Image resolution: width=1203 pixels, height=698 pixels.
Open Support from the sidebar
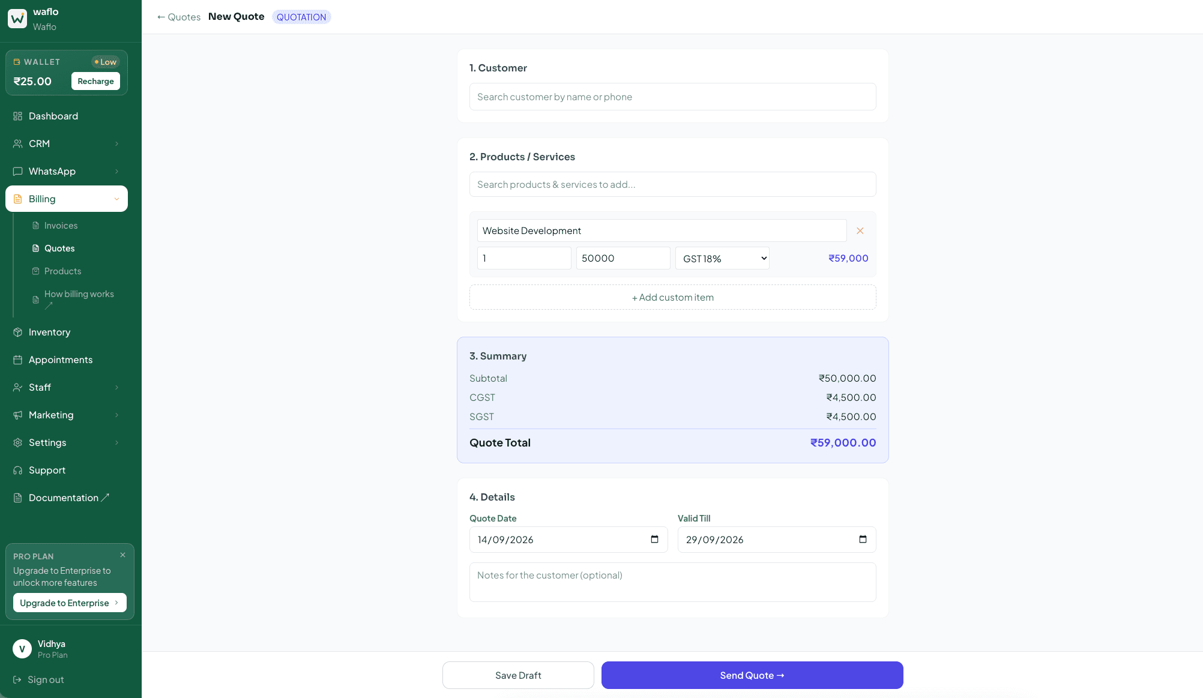(67, 470)
